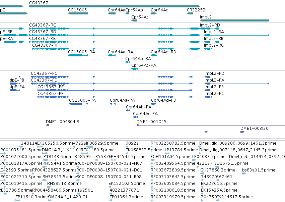Click EST RE01489.5prime
Viewport: 285px width, 202px height.
84,153
